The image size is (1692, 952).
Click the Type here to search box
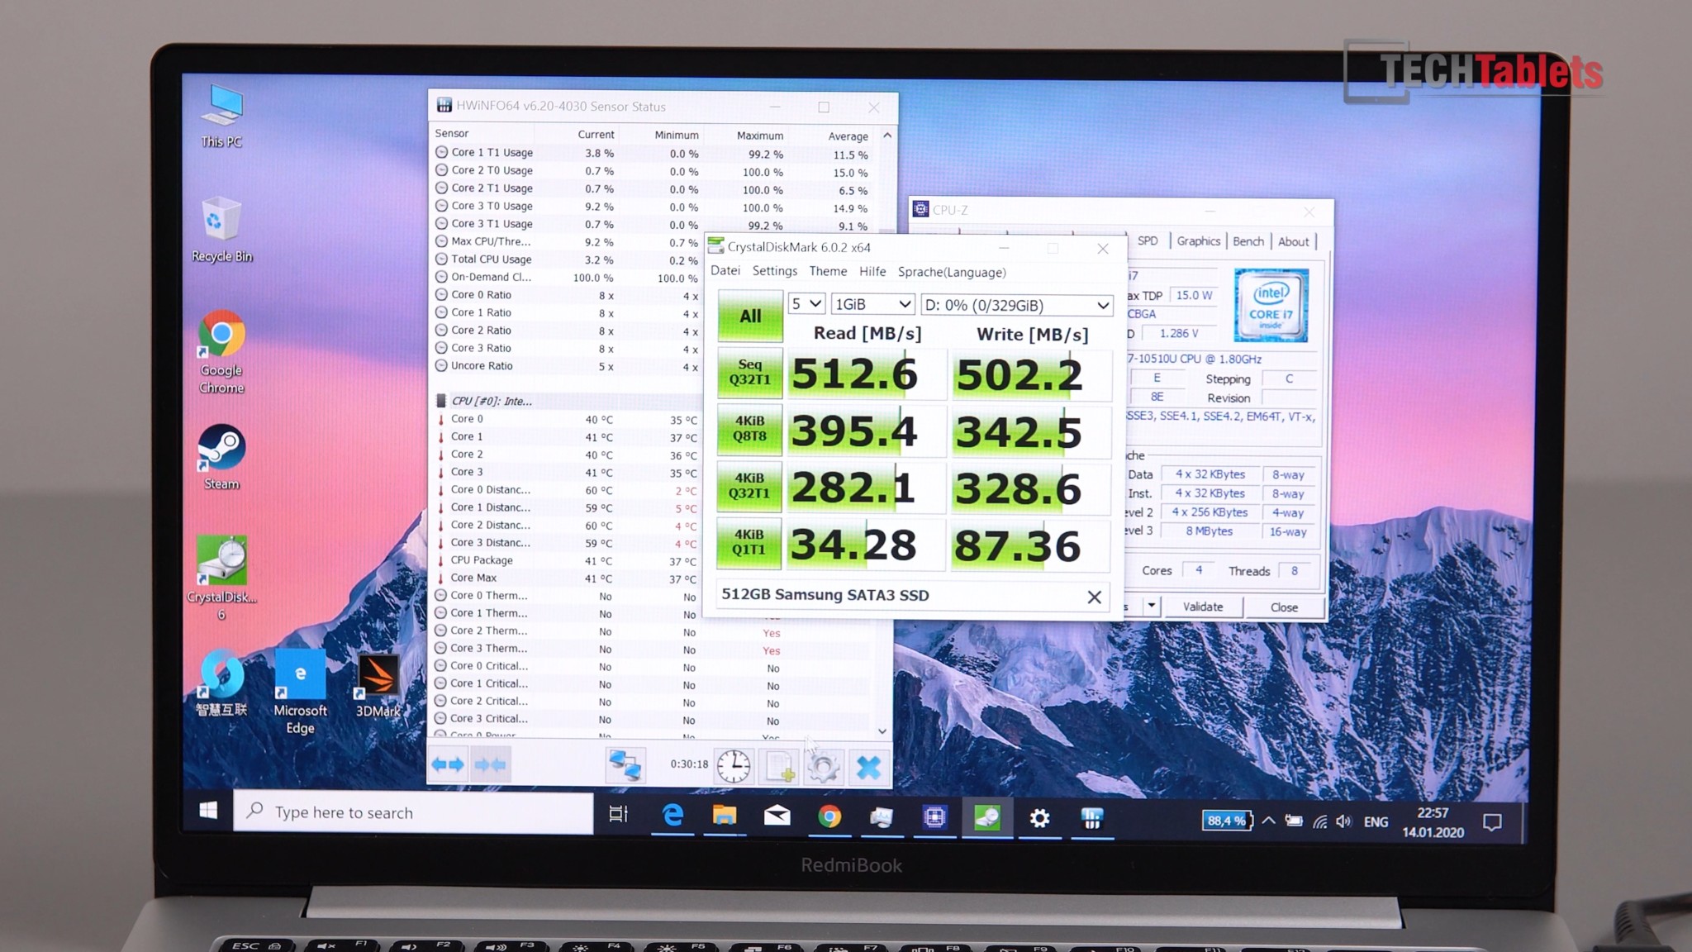[x=414, y=812]
